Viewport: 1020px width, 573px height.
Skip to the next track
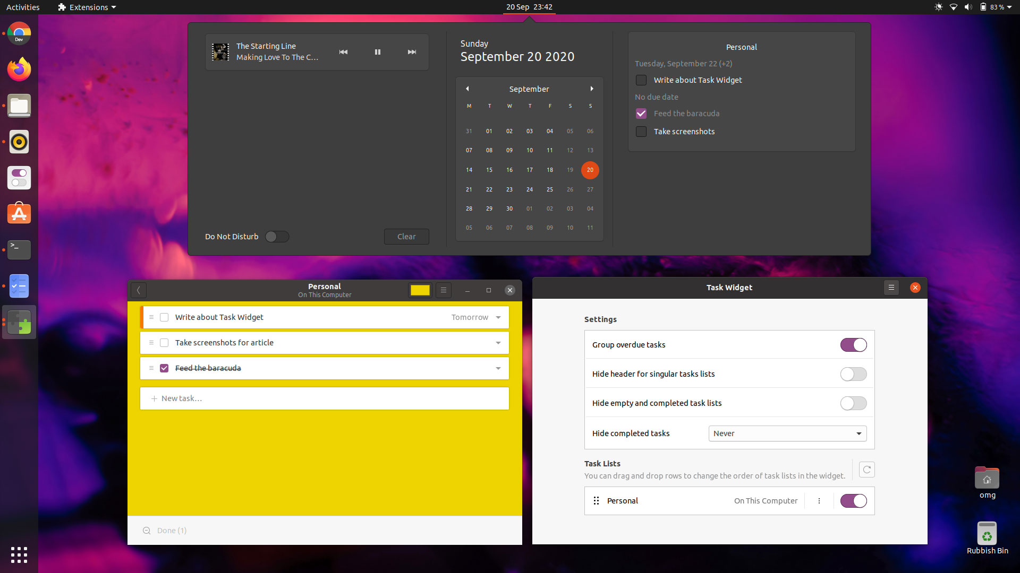[412, 52]
